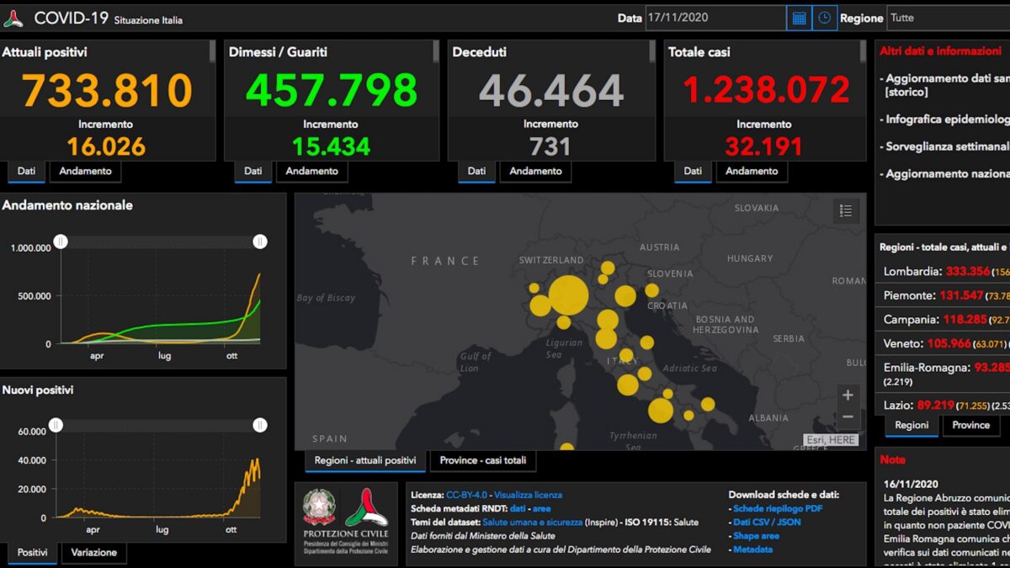1010x568 pixels.
Task: Open the map legend list icon
Action: (x=846, y=210)
